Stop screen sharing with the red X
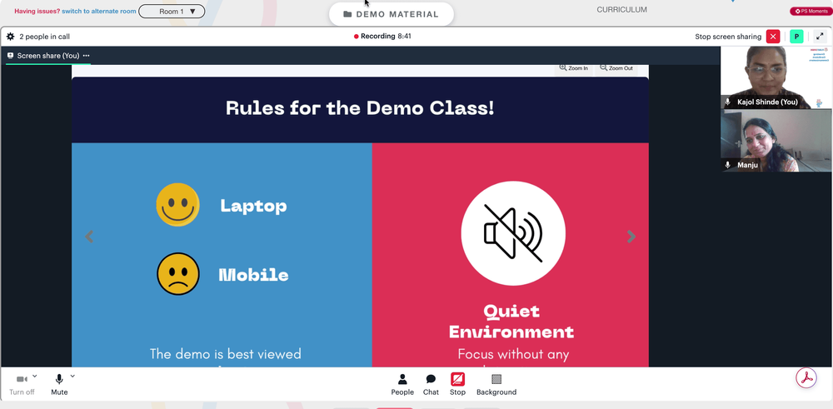This screenshot has width=833, height=409. click(x=773, y=37)
